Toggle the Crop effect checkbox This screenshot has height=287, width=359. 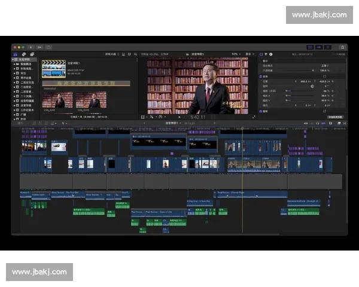click(262, 111)
